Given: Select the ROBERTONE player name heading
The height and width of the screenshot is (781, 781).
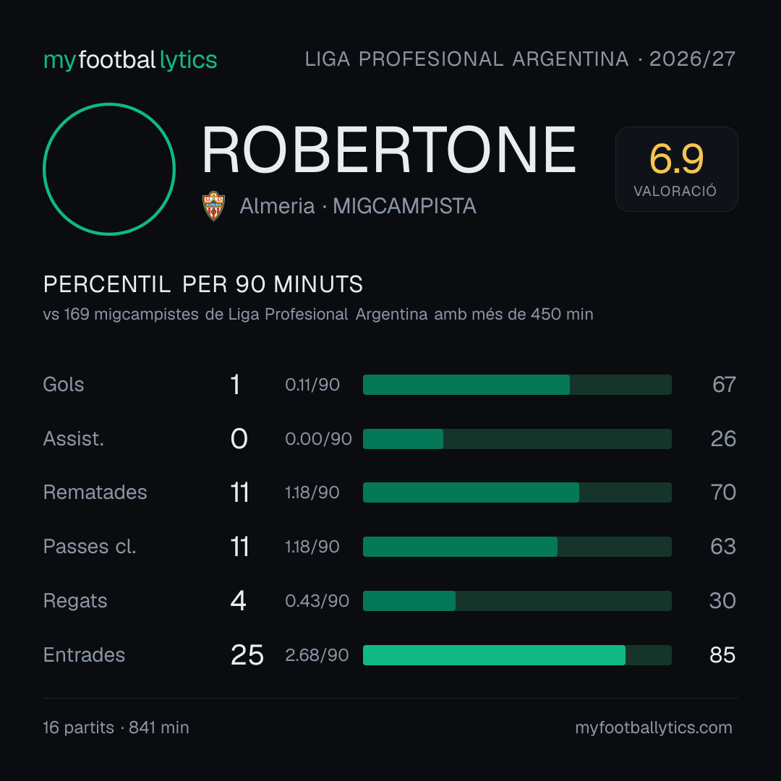Looking at the screenshot, I should [x=388, y=150].
